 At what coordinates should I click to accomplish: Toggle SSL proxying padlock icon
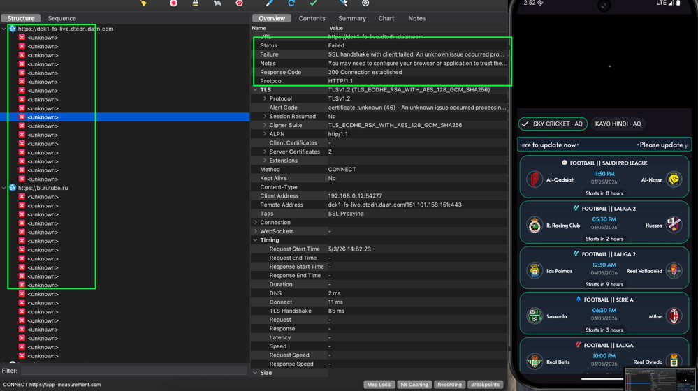(x=196, y=3)
